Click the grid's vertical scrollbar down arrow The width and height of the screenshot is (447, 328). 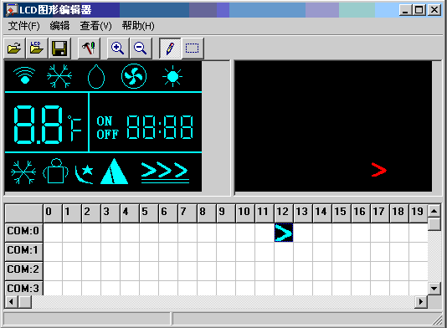coord(434,289)
